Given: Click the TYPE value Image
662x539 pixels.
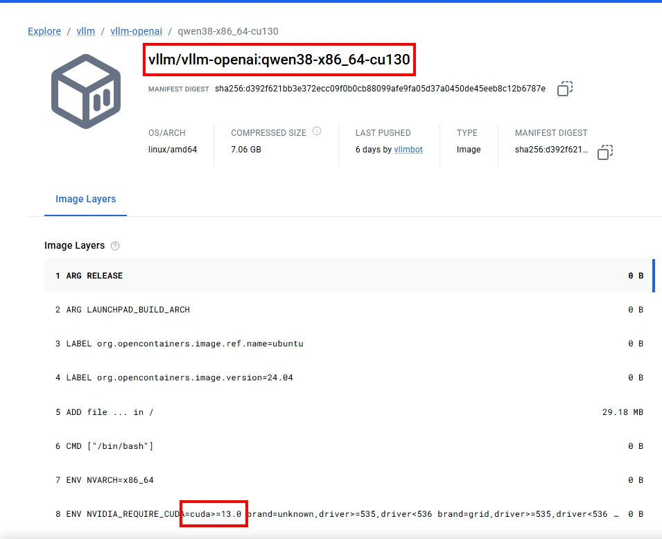Looking at the screenshot, I should coord(469,150).
